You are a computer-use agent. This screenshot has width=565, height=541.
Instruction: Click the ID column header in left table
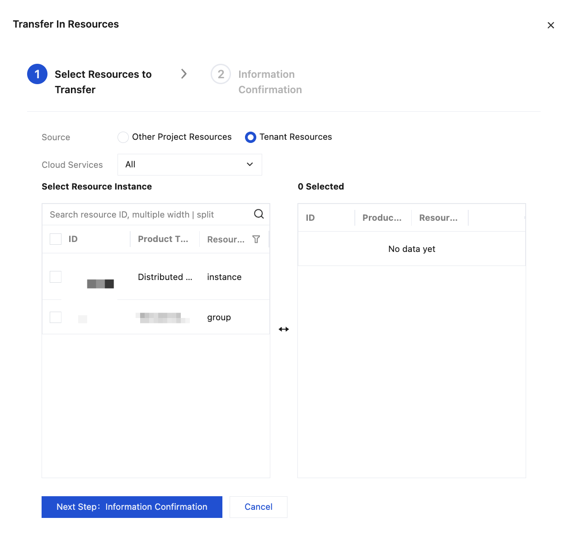click(x=73, y=239)
